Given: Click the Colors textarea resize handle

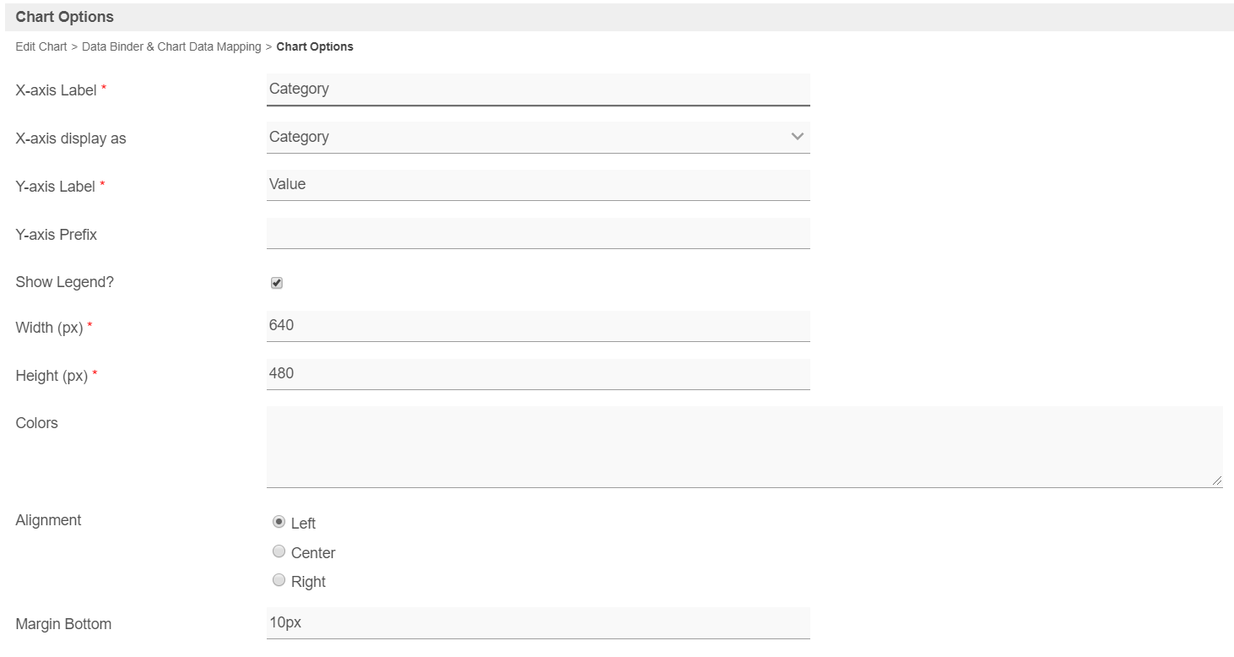Looking at the screenshot, I should (1216, 481).
